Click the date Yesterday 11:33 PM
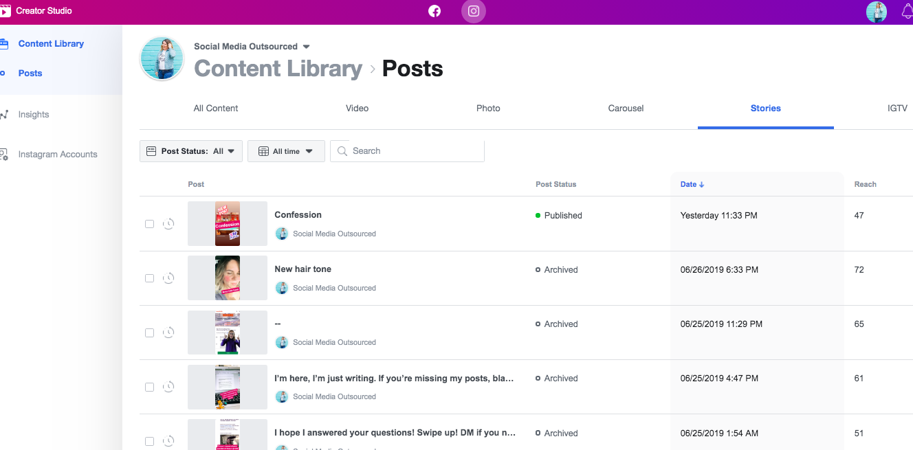This screenshot has width=913, height=450. click(x=718, y=216)
